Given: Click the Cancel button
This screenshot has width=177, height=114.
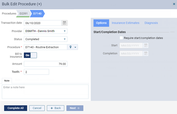Looking at the screenshot, I should 37,108.
